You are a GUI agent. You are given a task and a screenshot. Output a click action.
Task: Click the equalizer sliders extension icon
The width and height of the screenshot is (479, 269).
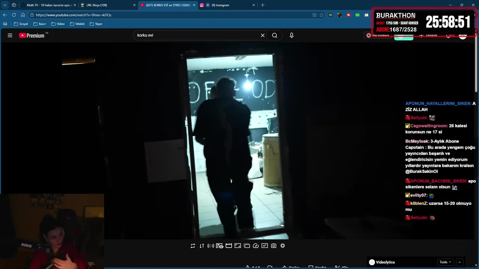(x=330, y=15)
